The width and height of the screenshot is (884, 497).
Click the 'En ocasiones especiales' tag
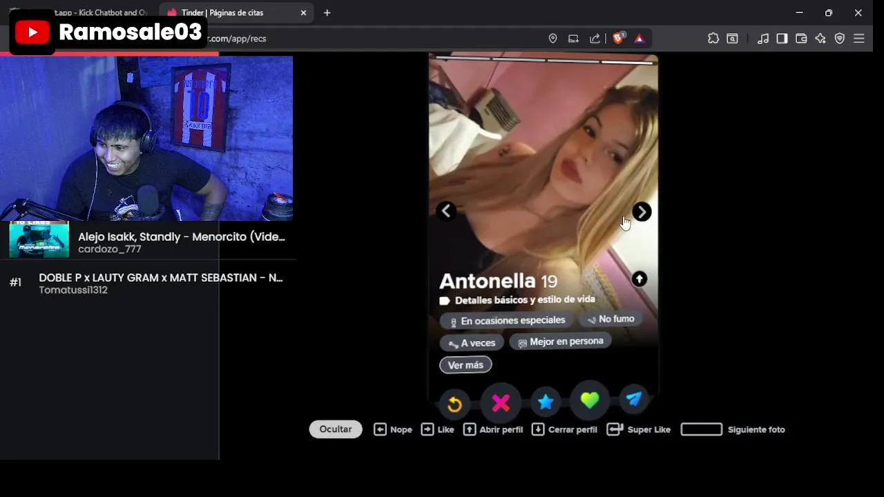pos(507,321)
